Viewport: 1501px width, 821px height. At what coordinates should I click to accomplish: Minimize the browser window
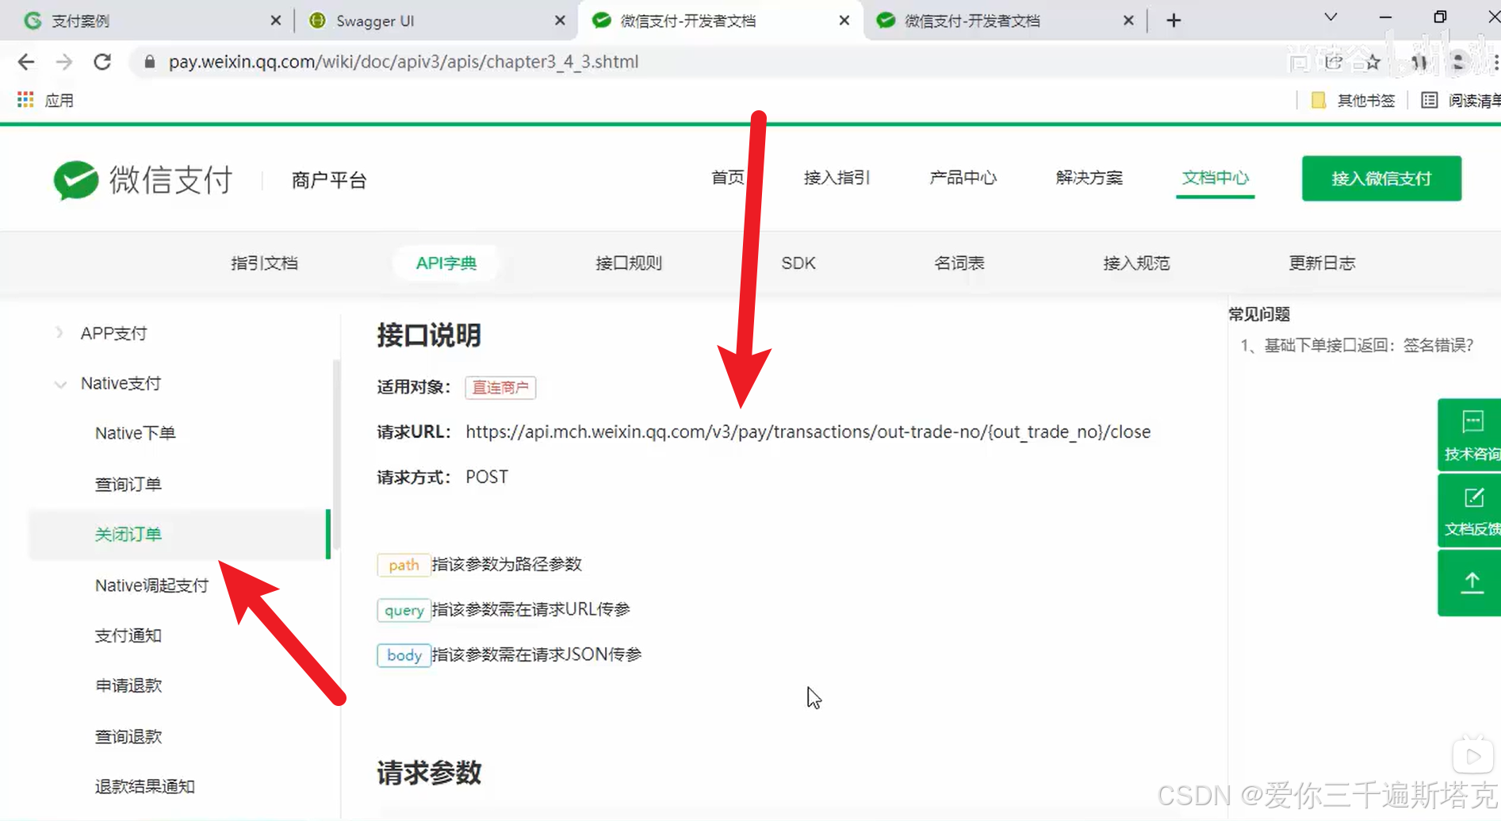[1385, 17]
